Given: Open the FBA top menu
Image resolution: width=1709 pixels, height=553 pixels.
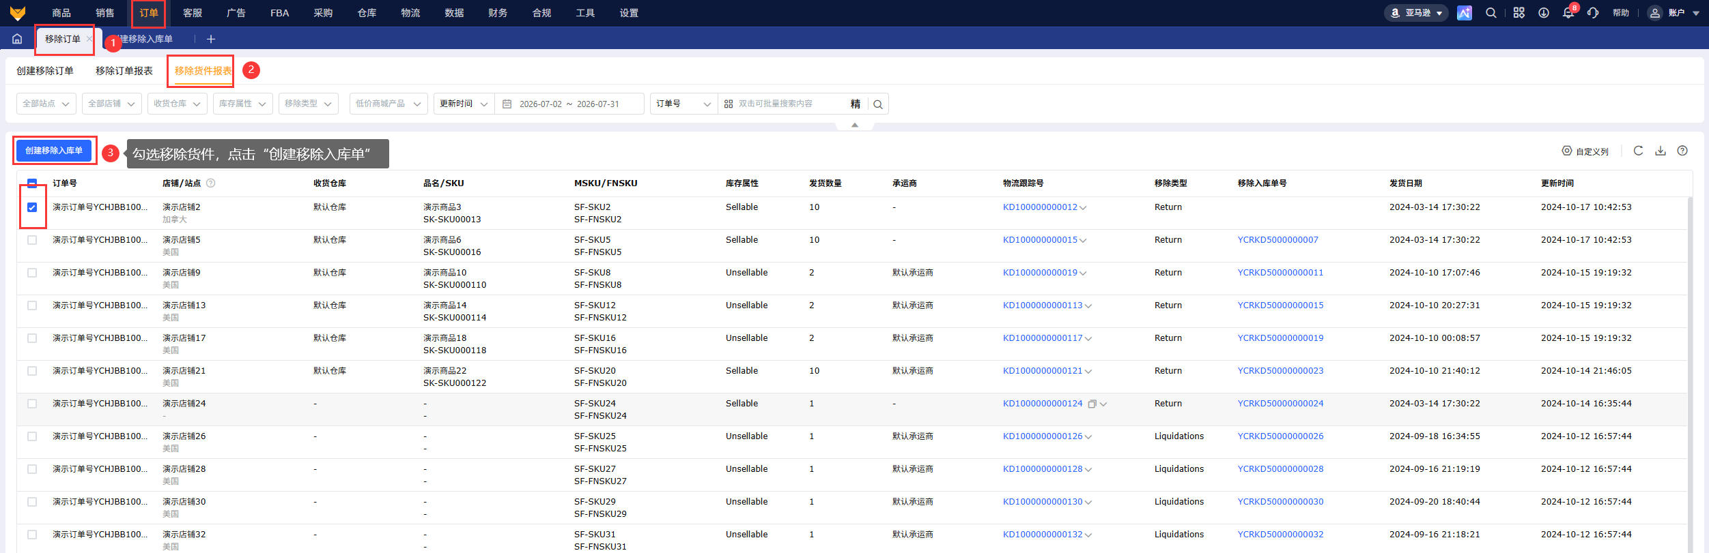Looking at the screenshot, I should click(x=280, y=13).
